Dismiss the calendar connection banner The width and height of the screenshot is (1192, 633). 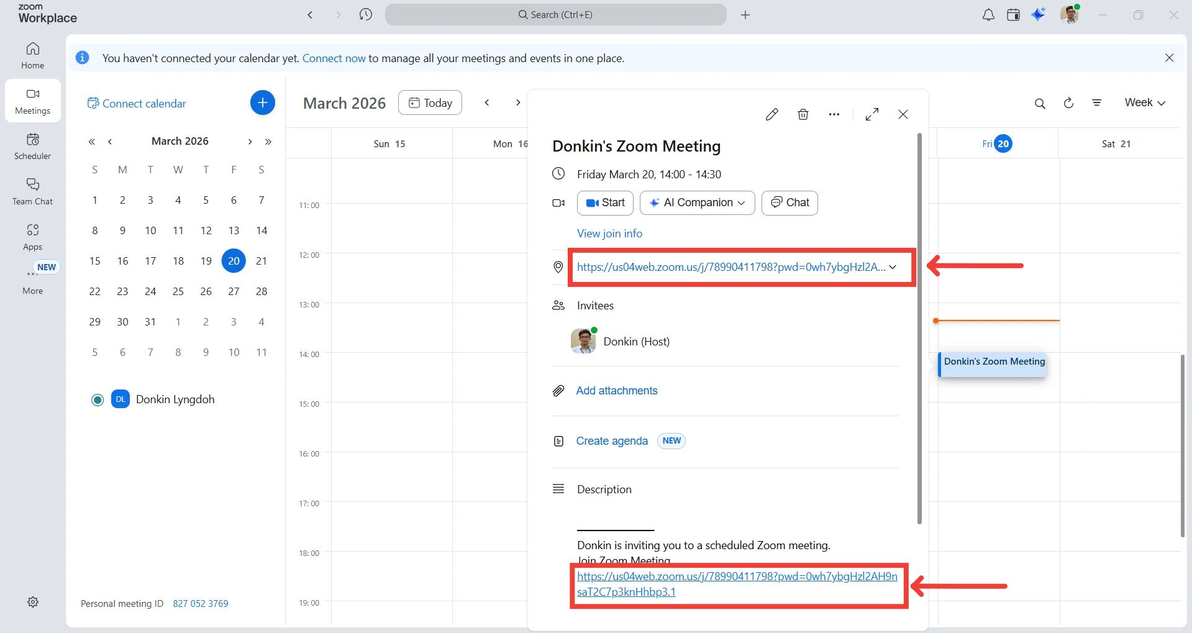point(1169,58)
